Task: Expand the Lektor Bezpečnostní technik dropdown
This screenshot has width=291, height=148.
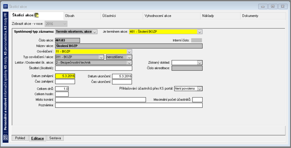Action: click(x=129, y=63)
